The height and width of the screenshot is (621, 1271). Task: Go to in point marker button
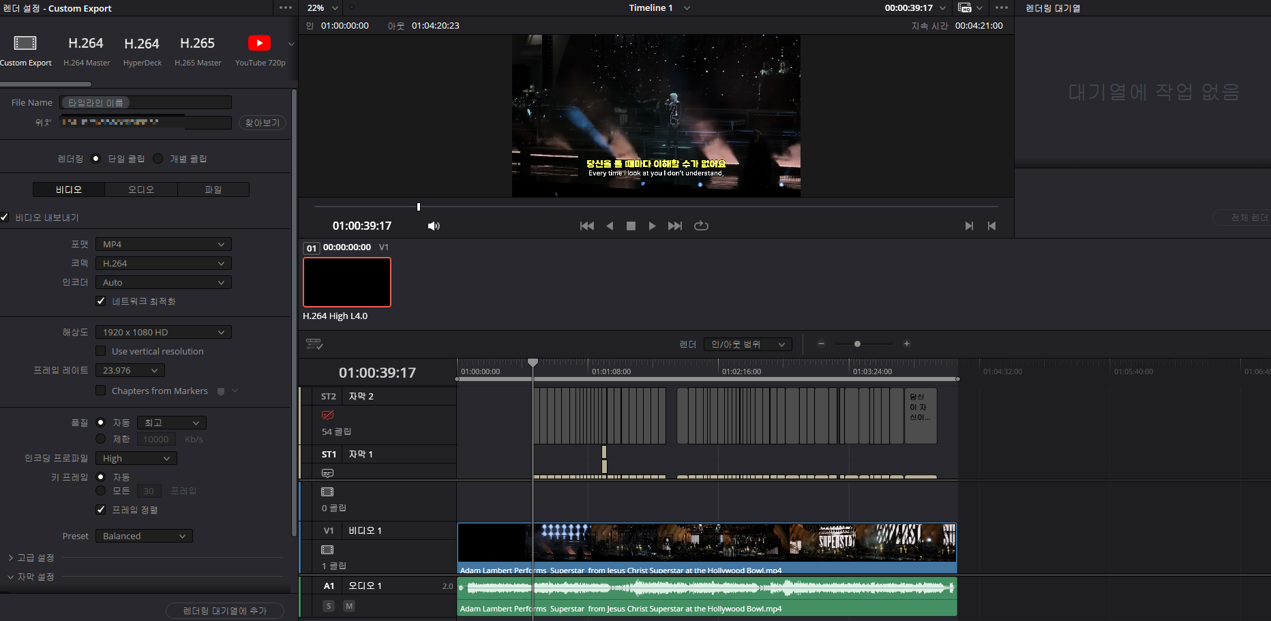pyautogui.click(x=969, y=226)
